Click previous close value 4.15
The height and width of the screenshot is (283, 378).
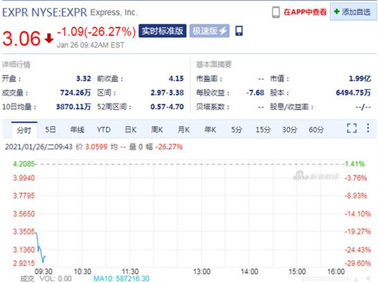click(176, 78)
